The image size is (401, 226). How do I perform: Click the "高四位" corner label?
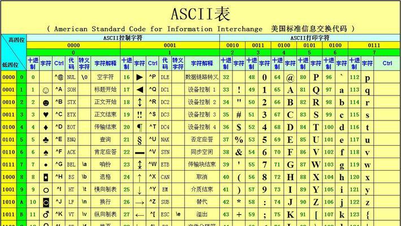click(x=16, y=40)
